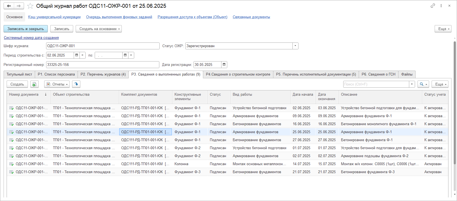This screenshot has height=201, width=457.
Task: Select the Колонна row in the table
Action: [181, 164]
